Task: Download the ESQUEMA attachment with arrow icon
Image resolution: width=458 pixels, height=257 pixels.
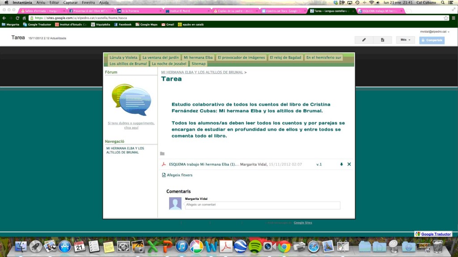Action: [341, 164]
